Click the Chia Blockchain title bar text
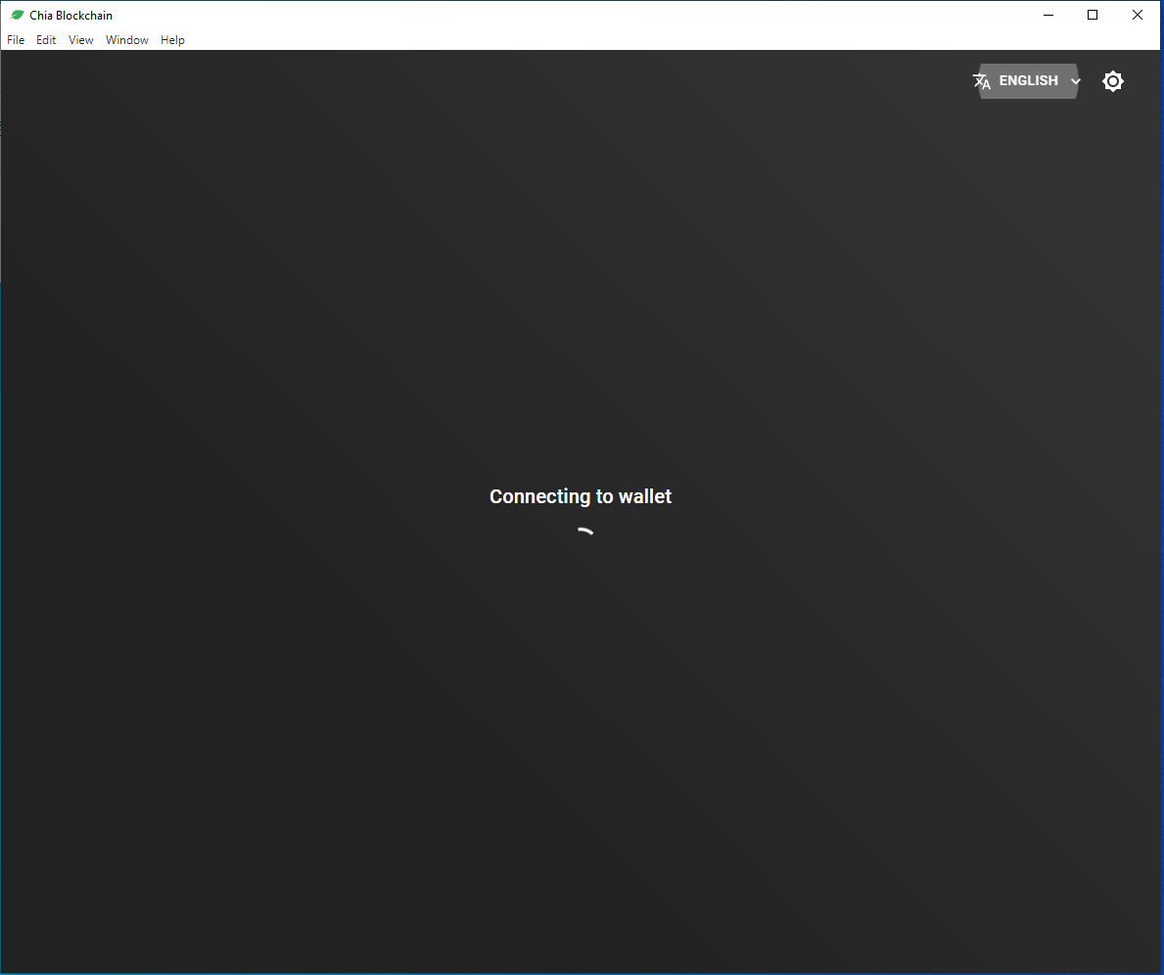This screenshot has height=975, width=1164. point(71,15)
